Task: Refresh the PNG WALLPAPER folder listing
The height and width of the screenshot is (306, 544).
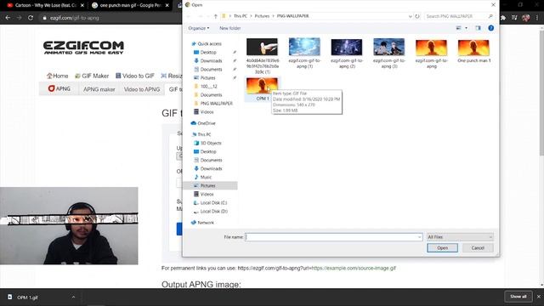Action: (417, 16)
